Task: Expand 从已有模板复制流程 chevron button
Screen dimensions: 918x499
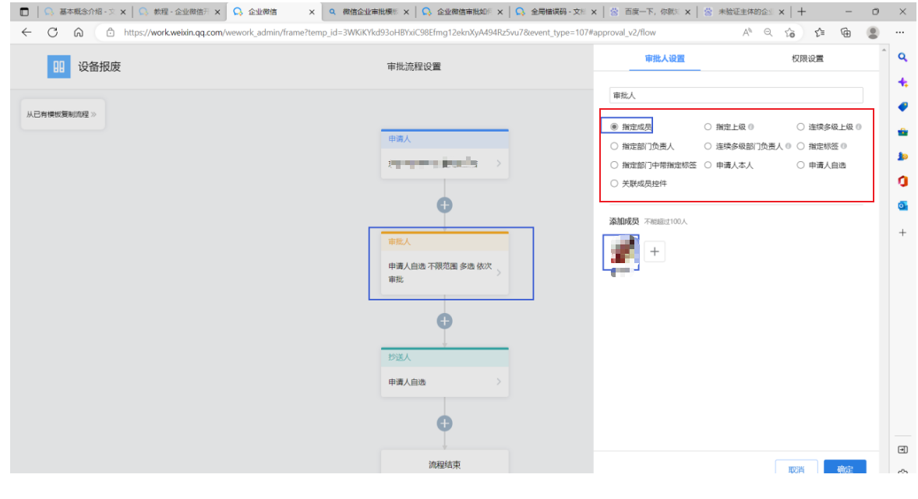Action: (62, 114)
